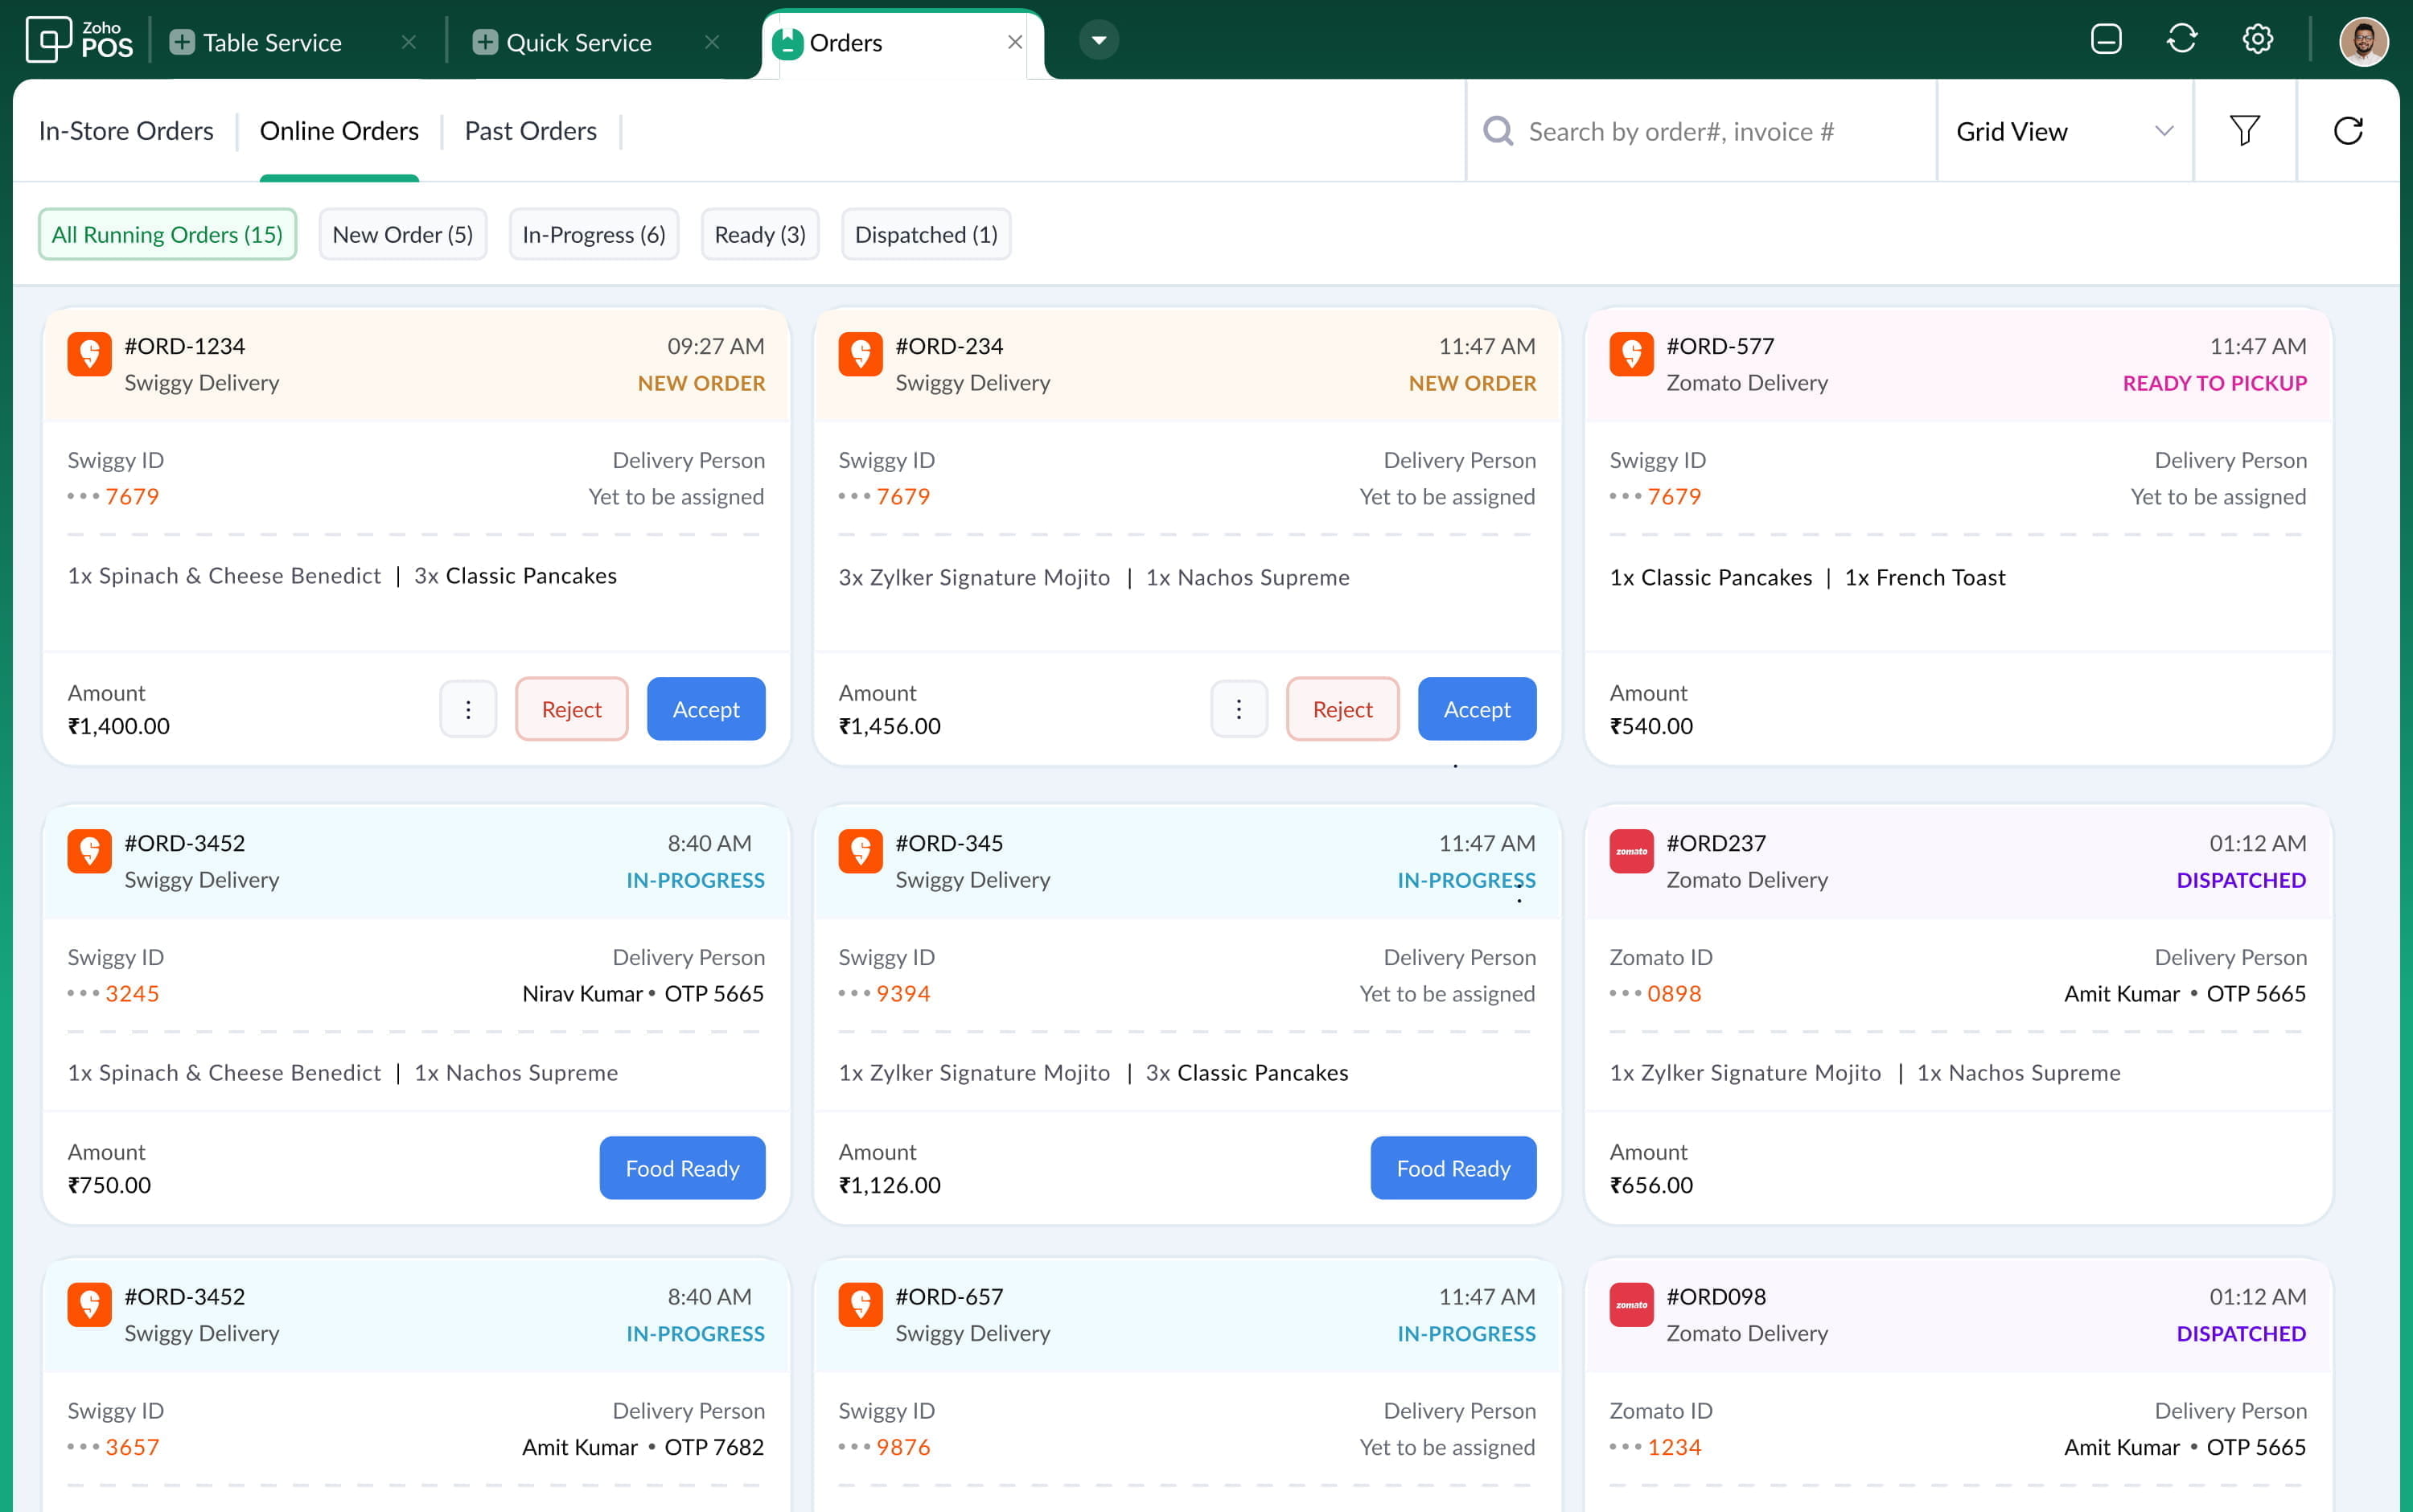Mark Food Ready for #ORD-345
2413x1512 pixels.
(1453, 1168)
